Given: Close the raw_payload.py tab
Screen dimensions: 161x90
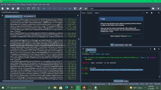Looking at the screenshot, I should pos(34,16).
